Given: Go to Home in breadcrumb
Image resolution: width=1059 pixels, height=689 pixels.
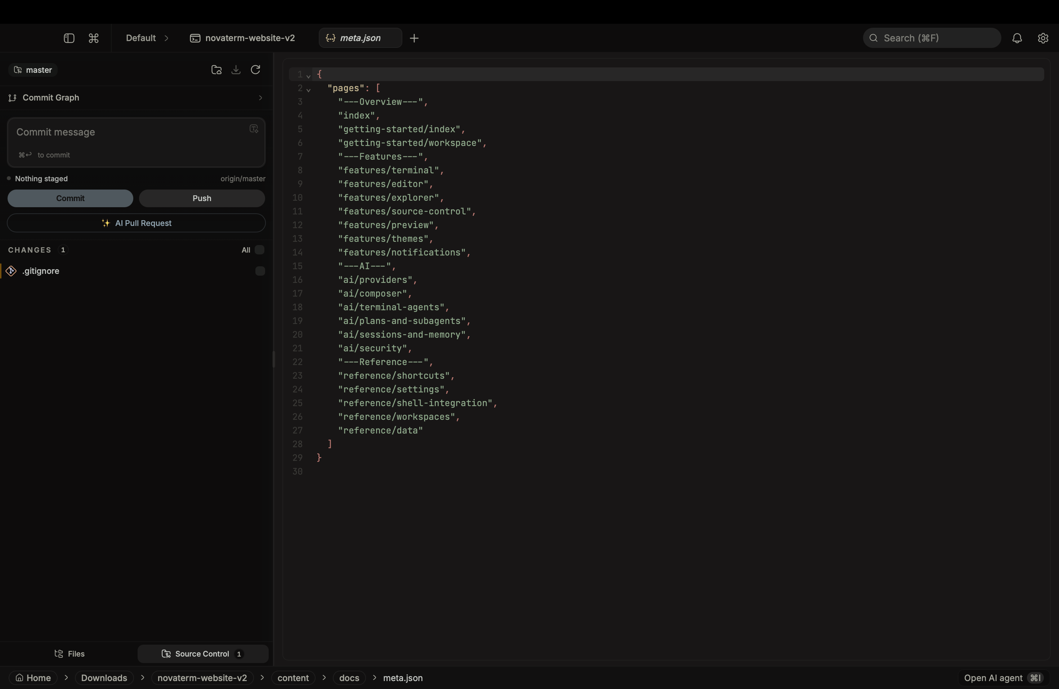Looking at the screenshot, I should point(33,678).
